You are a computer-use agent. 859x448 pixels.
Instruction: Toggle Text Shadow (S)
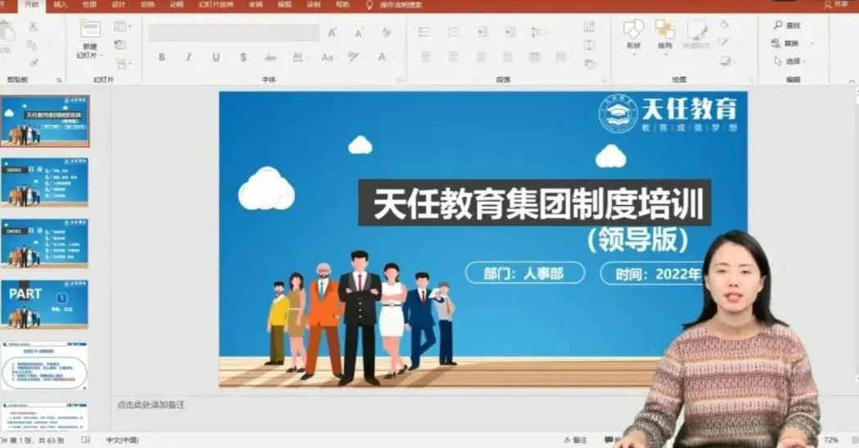point(243,57)
